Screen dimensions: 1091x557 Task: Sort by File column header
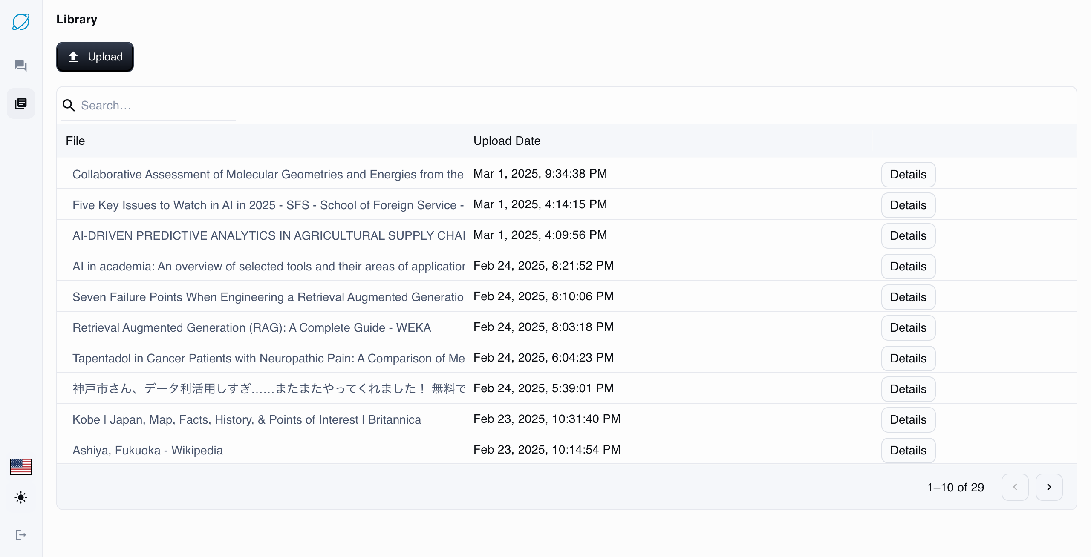pos(75,141)
